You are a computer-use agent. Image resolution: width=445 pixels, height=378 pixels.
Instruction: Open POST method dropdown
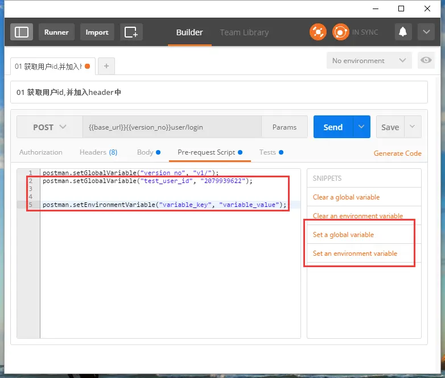pos(50,127)
